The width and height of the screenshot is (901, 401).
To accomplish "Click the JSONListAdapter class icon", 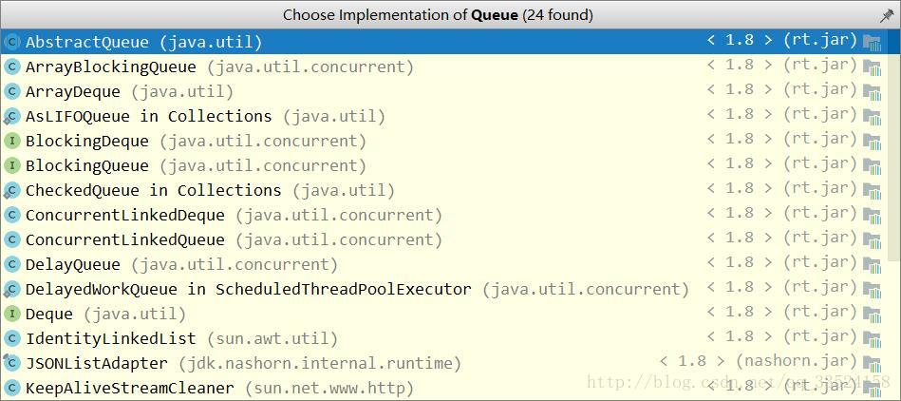I will [11, 364].
